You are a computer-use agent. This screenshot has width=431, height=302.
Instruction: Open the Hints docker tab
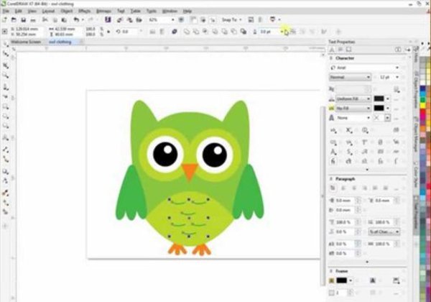pyautogui.click(x=416, y=54)
